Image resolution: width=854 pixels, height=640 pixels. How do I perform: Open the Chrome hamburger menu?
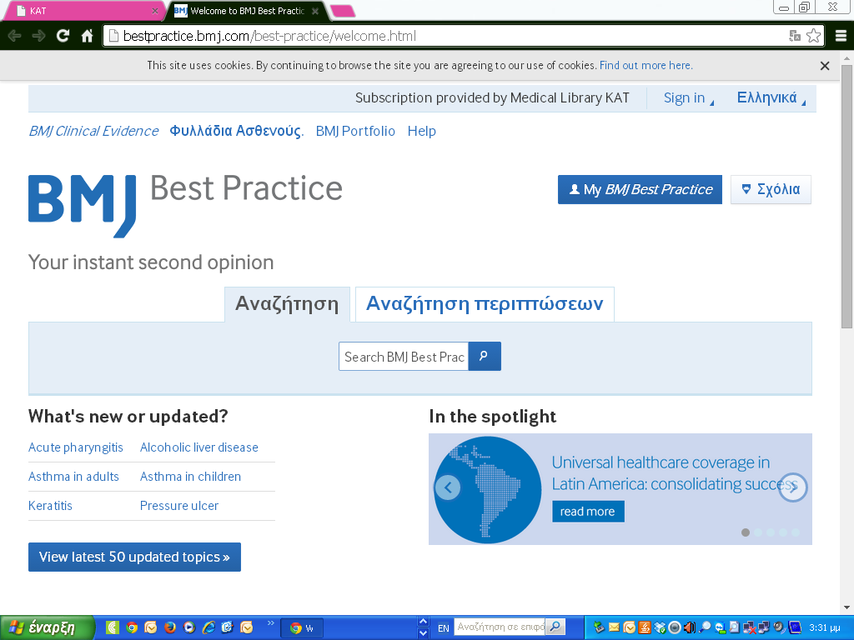(x=841, y=36)
